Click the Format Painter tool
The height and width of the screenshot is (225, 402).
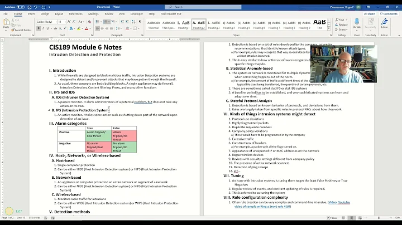pyautogui.click(x=21, y=30)
